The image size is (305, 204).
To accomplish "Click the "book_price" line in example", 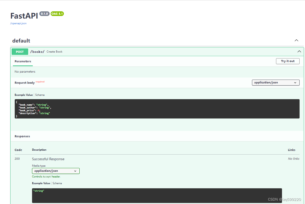I will click(29, 110).
